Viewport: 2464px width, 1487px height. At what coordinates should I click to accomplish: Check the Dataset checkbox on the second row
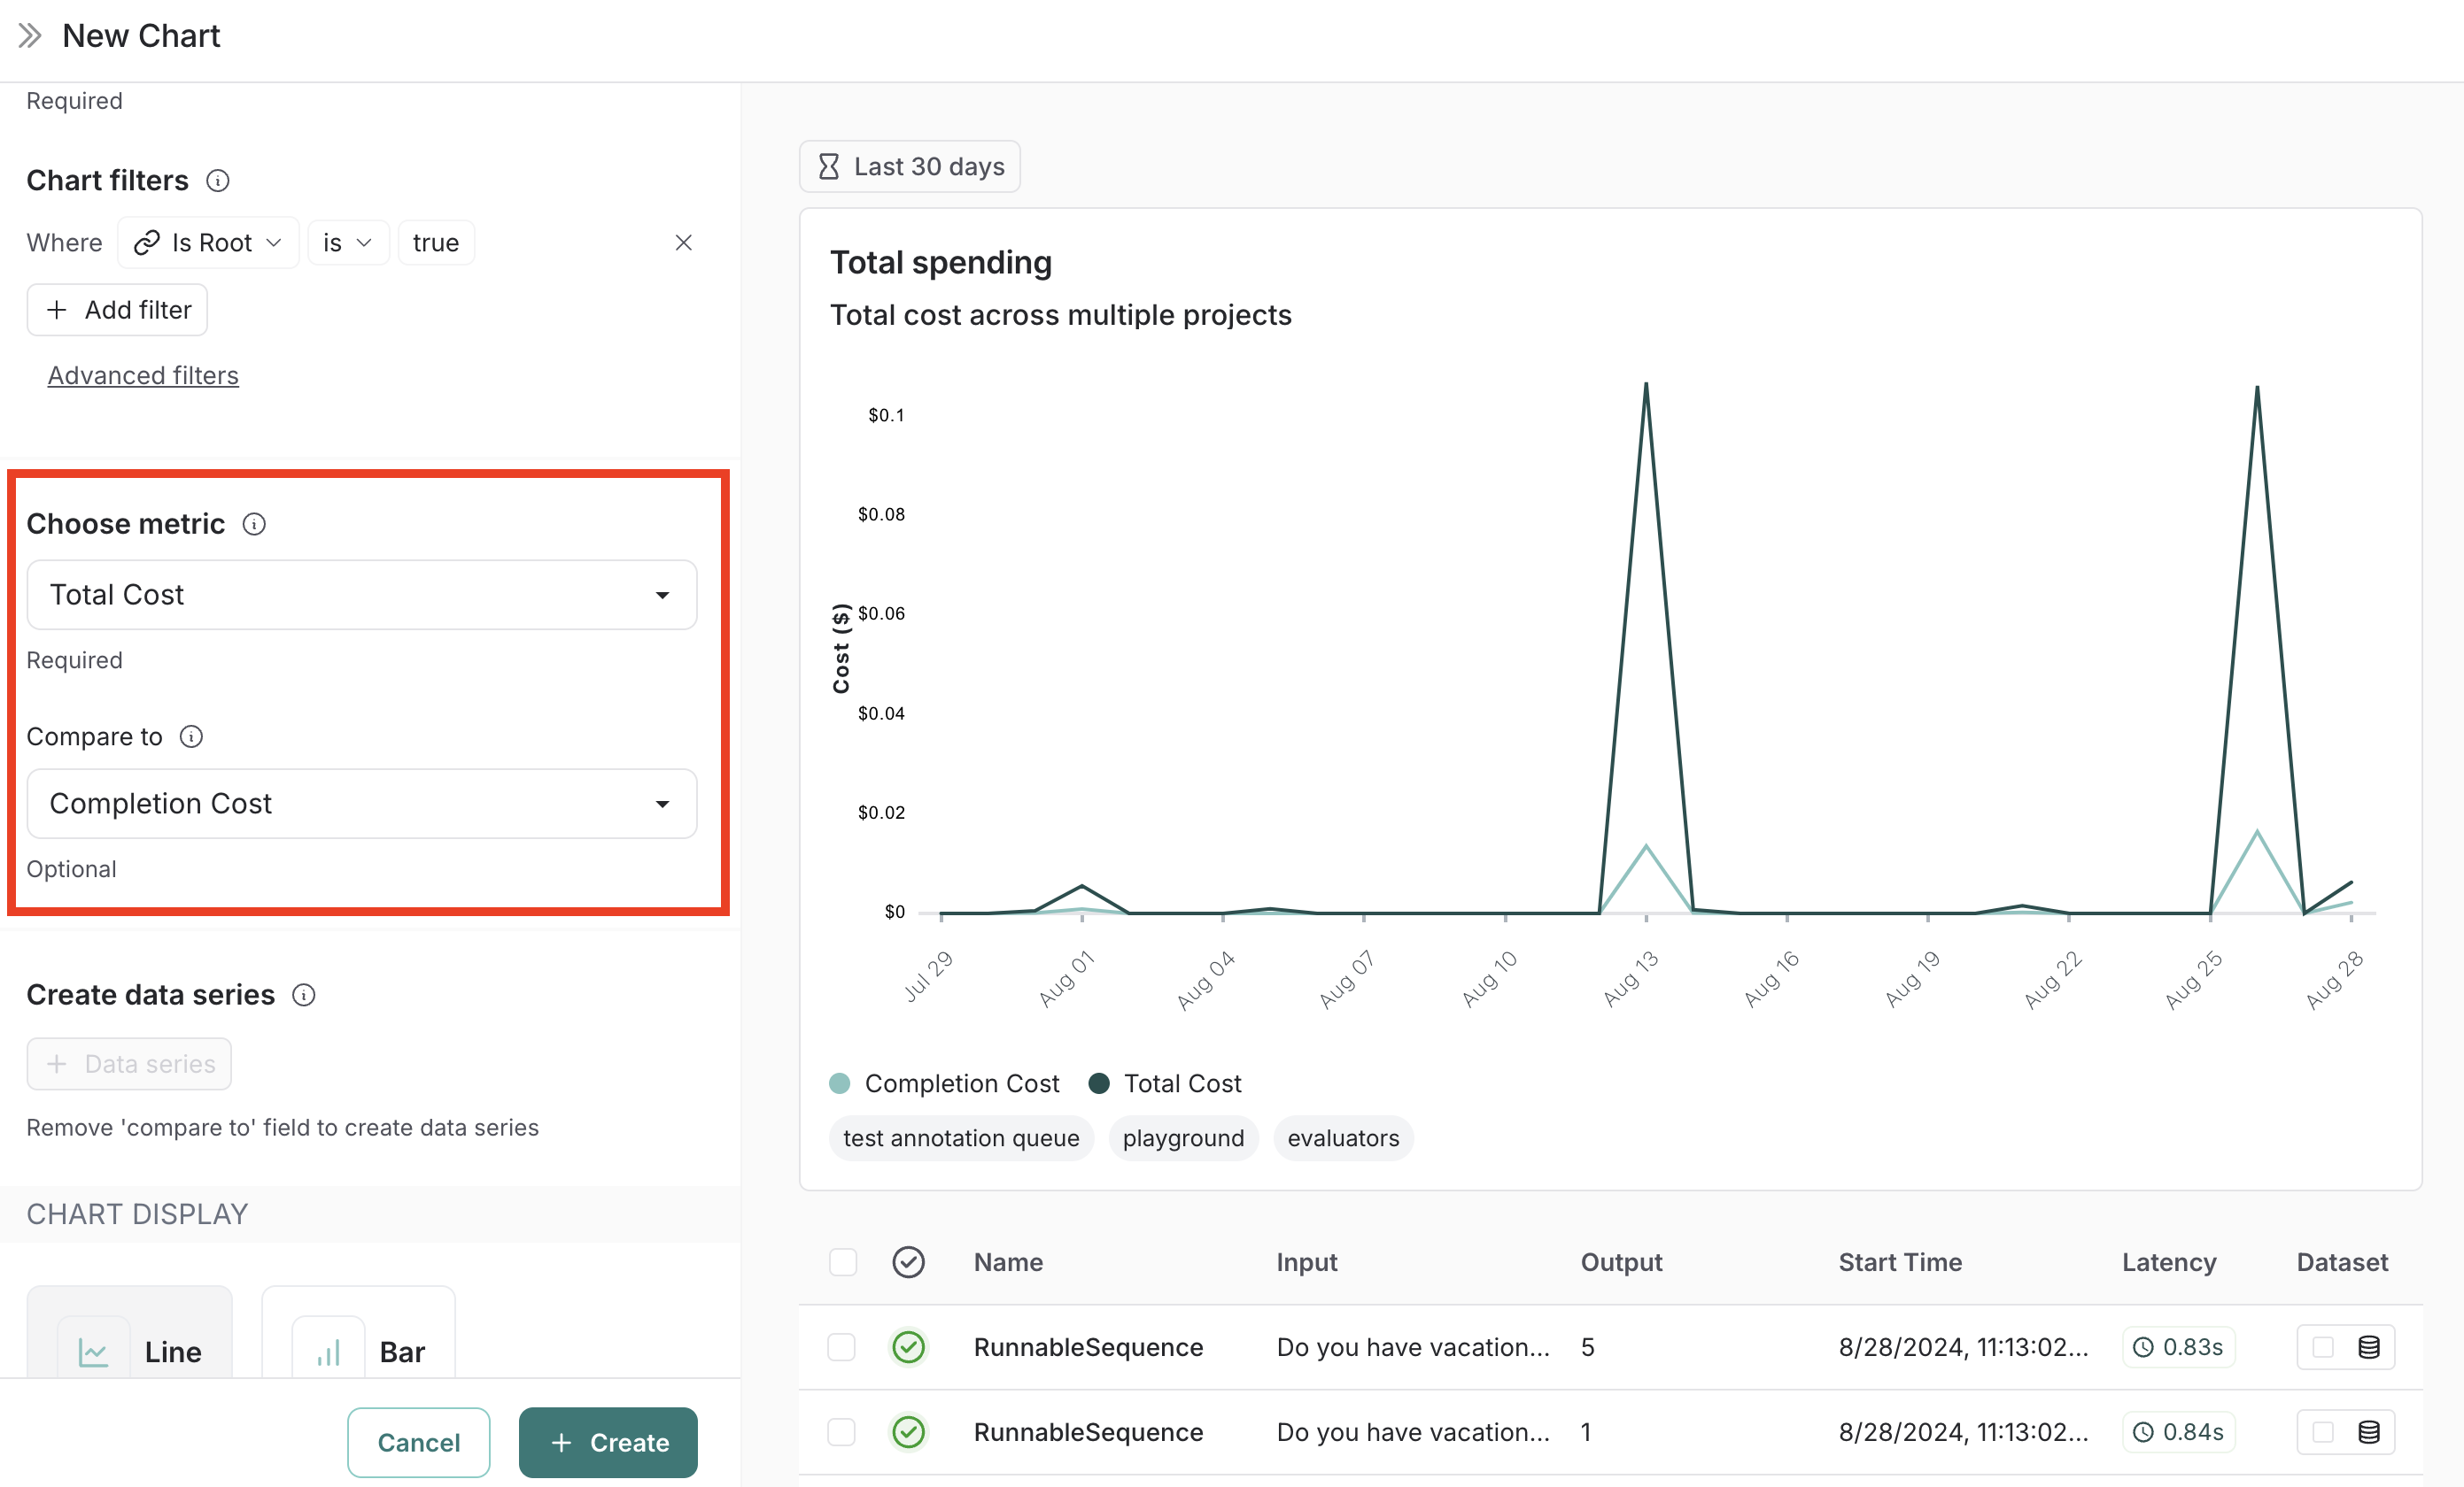tap(2323, 1432)
